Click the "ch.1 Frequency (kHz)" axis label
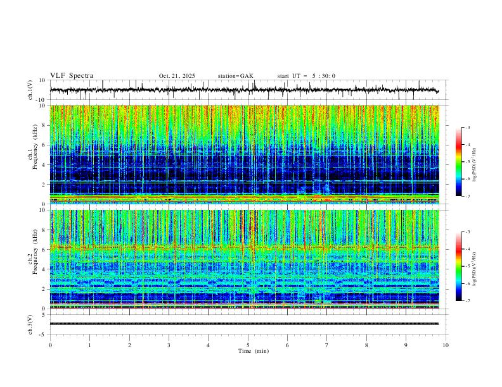The width and height of the screenshot is (502, 387). [x=33, y=147]
